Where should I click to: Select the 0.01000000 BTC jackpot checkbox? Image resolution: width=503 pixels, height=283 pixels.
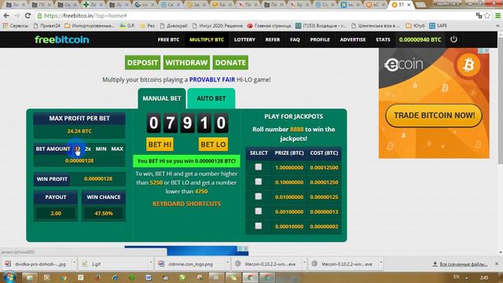(259, 197)
